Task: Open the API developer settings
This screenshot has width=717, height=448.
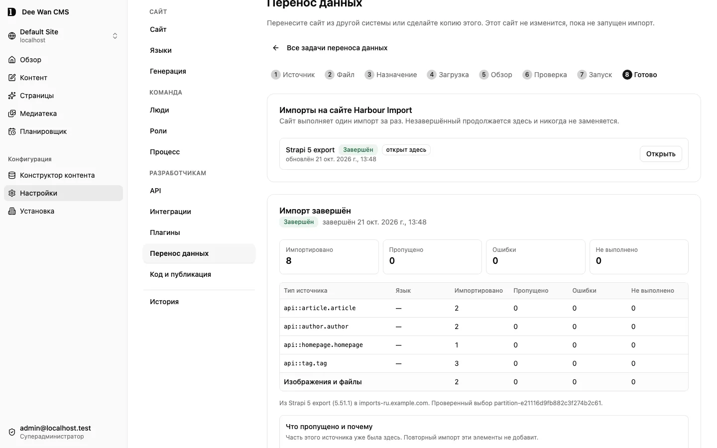Action: tap(199, 191)
